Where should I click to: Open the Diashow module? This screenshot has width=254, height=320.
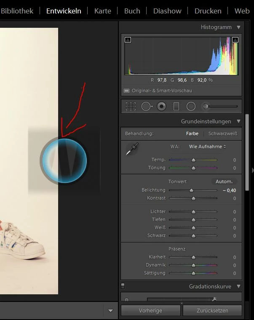point(167,11)
